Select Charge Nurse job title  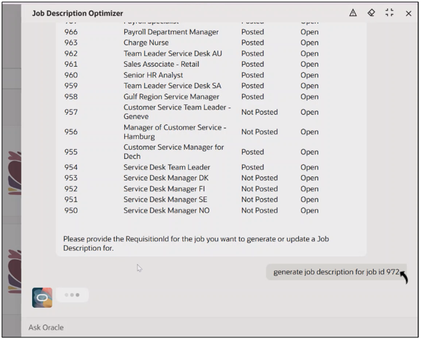tap(145, 43)
